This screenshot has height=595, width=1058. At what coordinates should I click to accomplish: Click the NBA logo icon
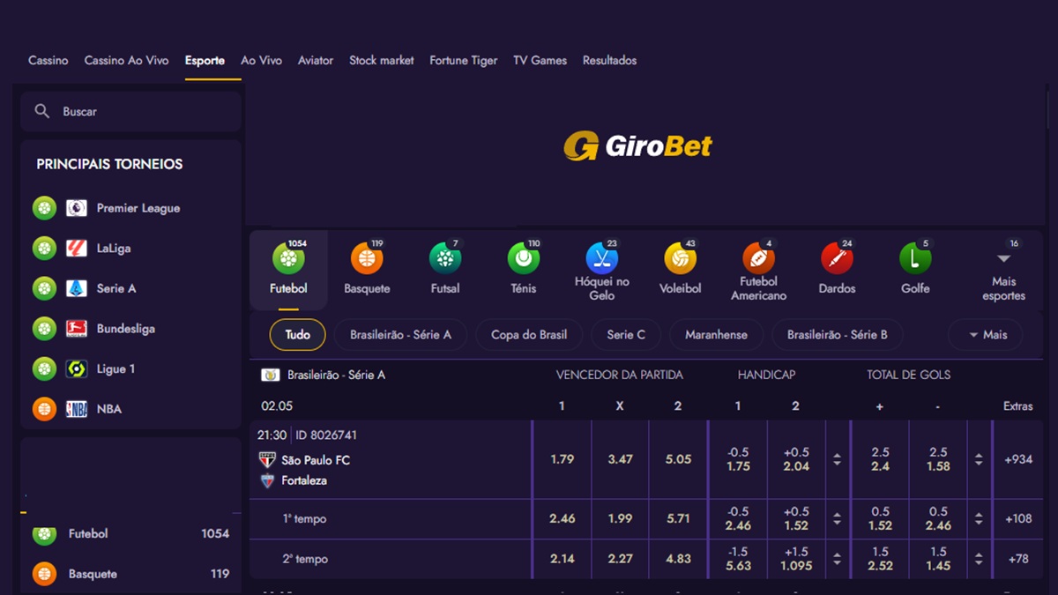coord(77,409)
